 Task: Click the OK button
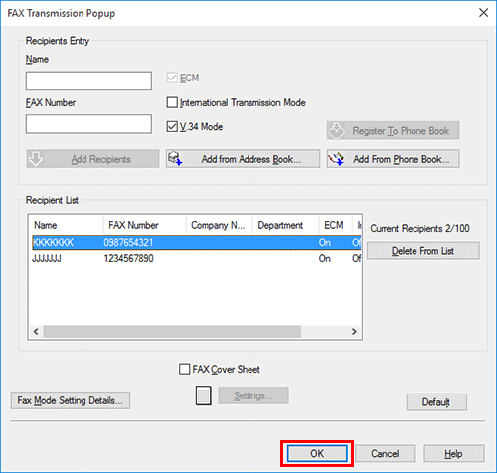(x=317, y=453)
